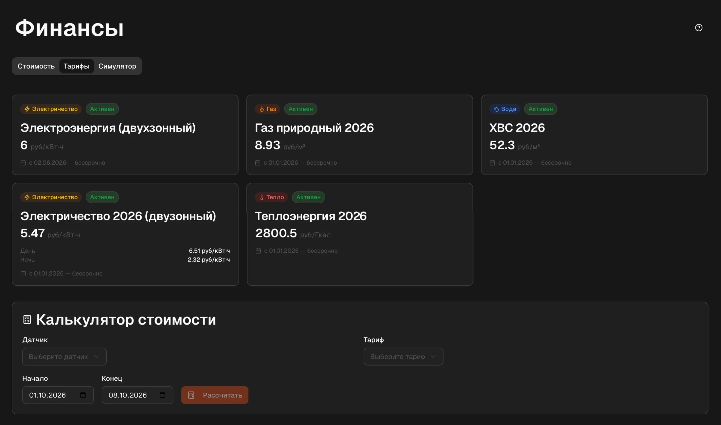Click the Тепло category badge label
721x425 pixels.
pos(271,197)
